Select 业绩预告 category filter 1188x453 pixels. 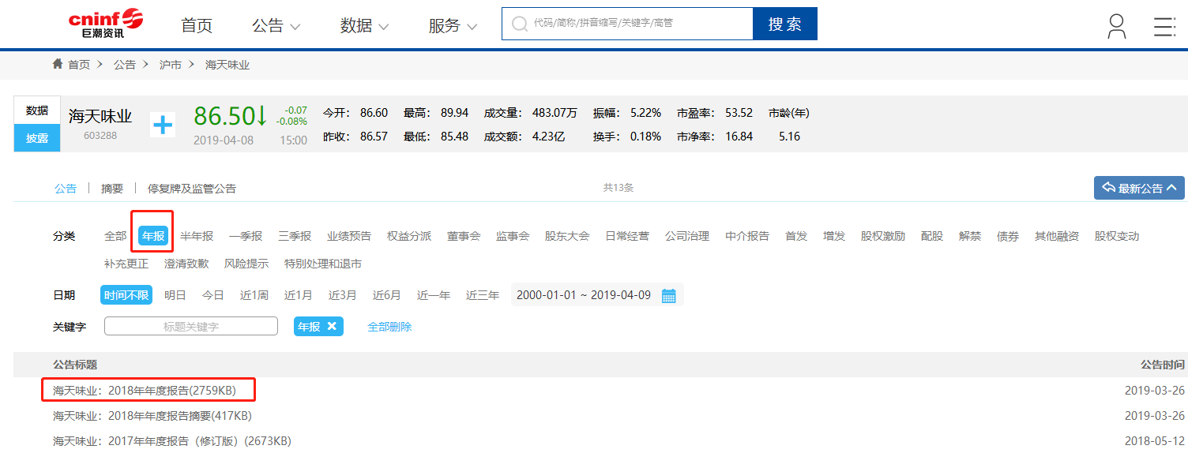pyautogui.click(x=349, y=236)
